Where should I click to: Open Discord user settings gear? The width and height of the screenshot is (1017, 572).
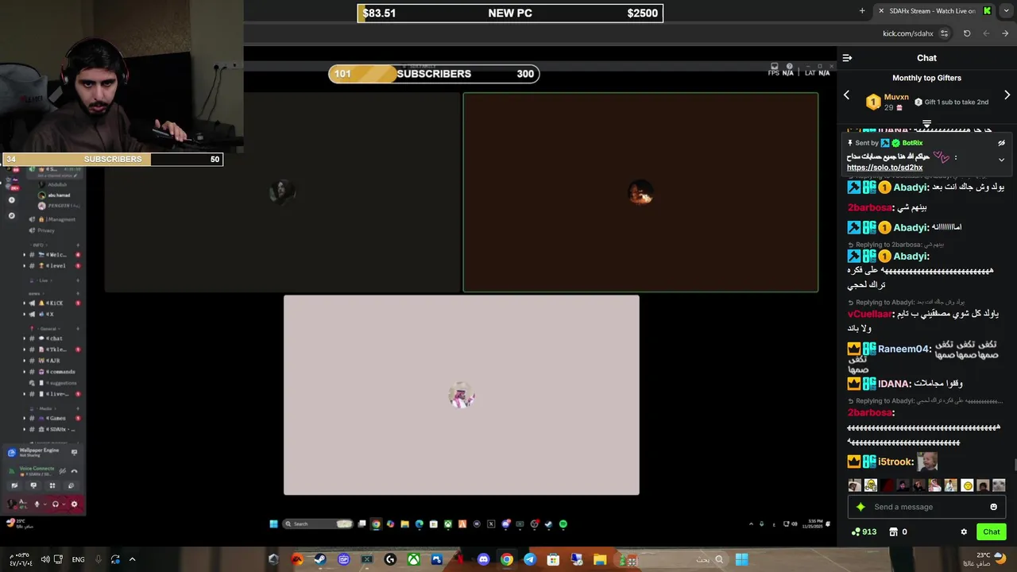tap(75, 504)
